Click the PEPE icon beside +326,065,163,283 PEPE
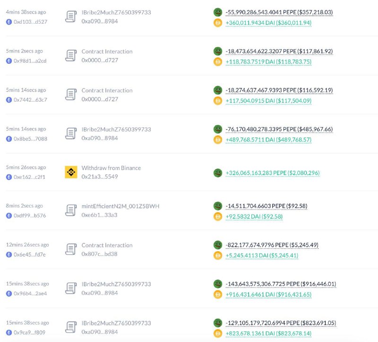The image size is (378, 342). click(x=218, y=173)
